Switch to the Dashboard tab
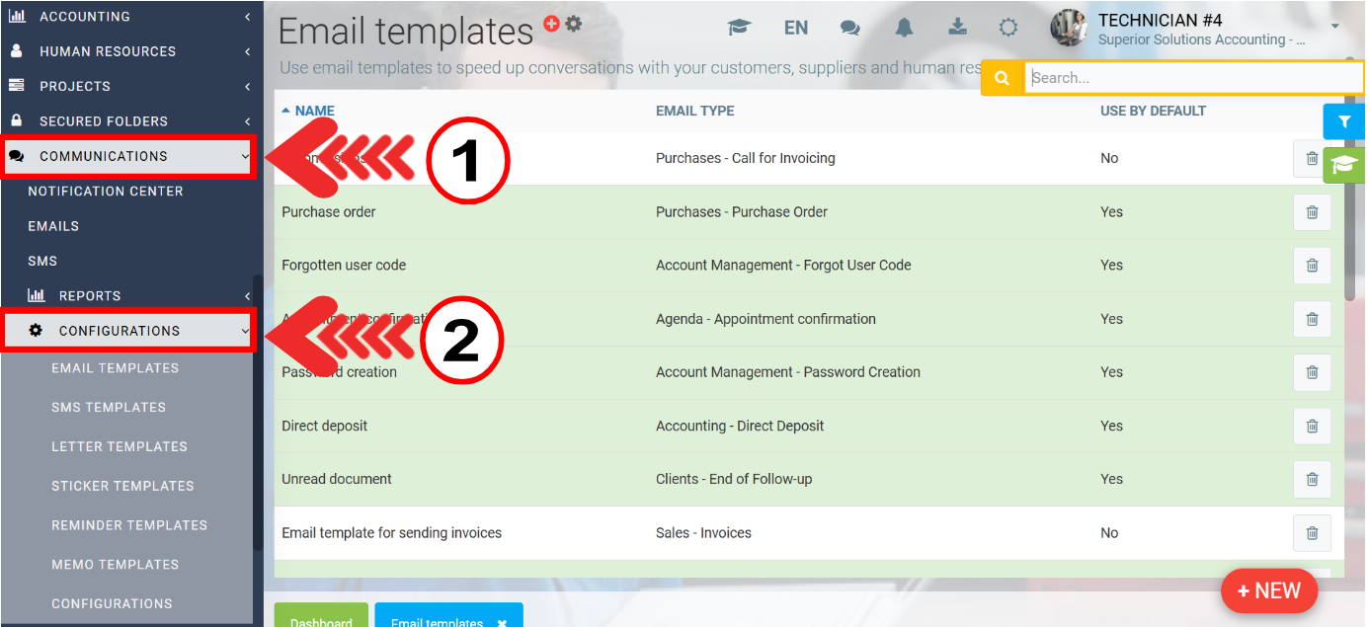This screenshot has width=1369, height=627. [x=321, y=617]
